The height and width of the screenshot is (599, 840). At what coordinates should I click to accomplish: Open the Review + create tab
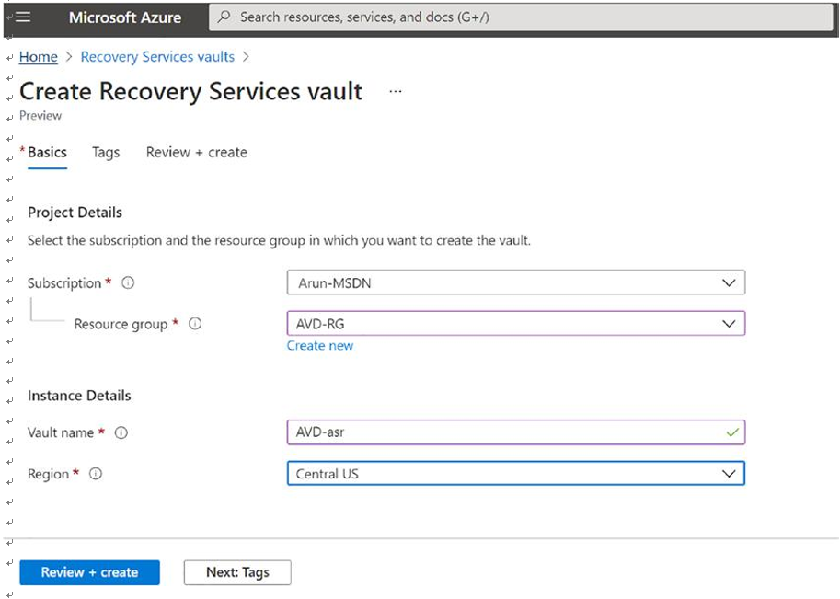[x=197, y=153]
